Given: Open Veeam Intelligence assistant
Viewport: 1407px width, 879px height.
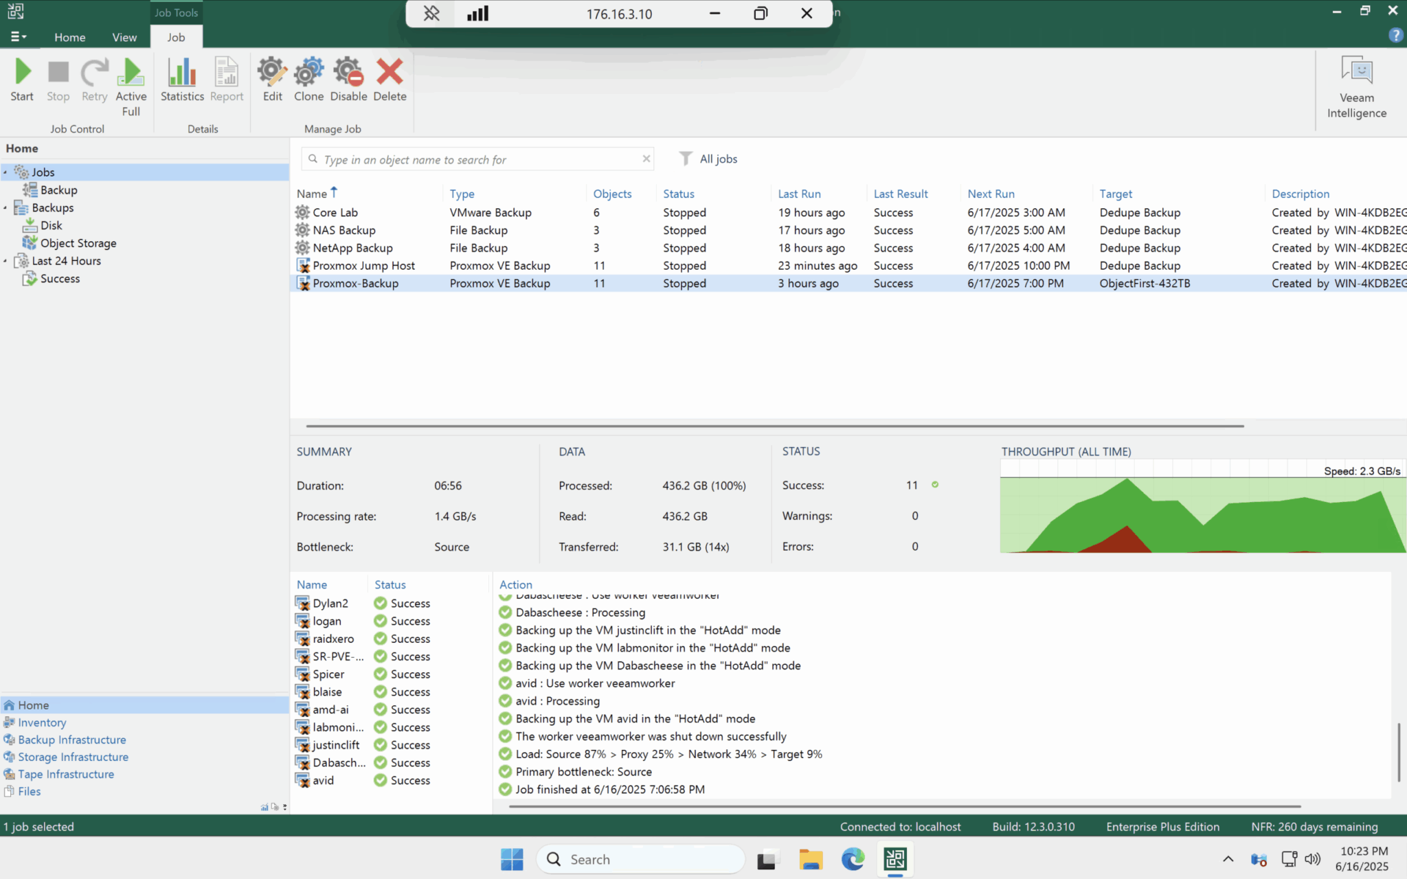Looking at the screenshot, I should click(x=1356, y=88).
